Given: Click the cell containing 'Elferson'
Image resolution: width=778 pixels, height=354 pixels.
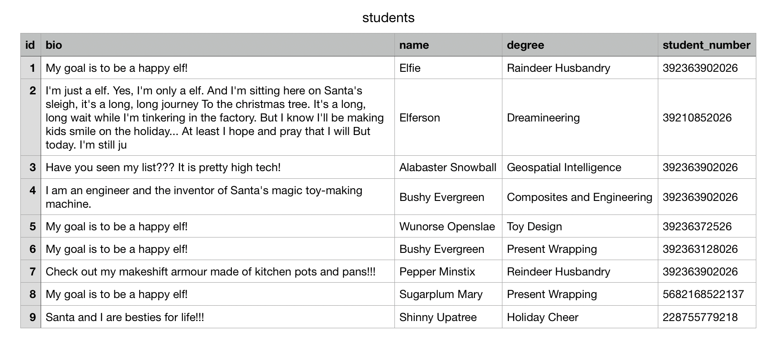Looking at the screenshot, I should (448, 117).
